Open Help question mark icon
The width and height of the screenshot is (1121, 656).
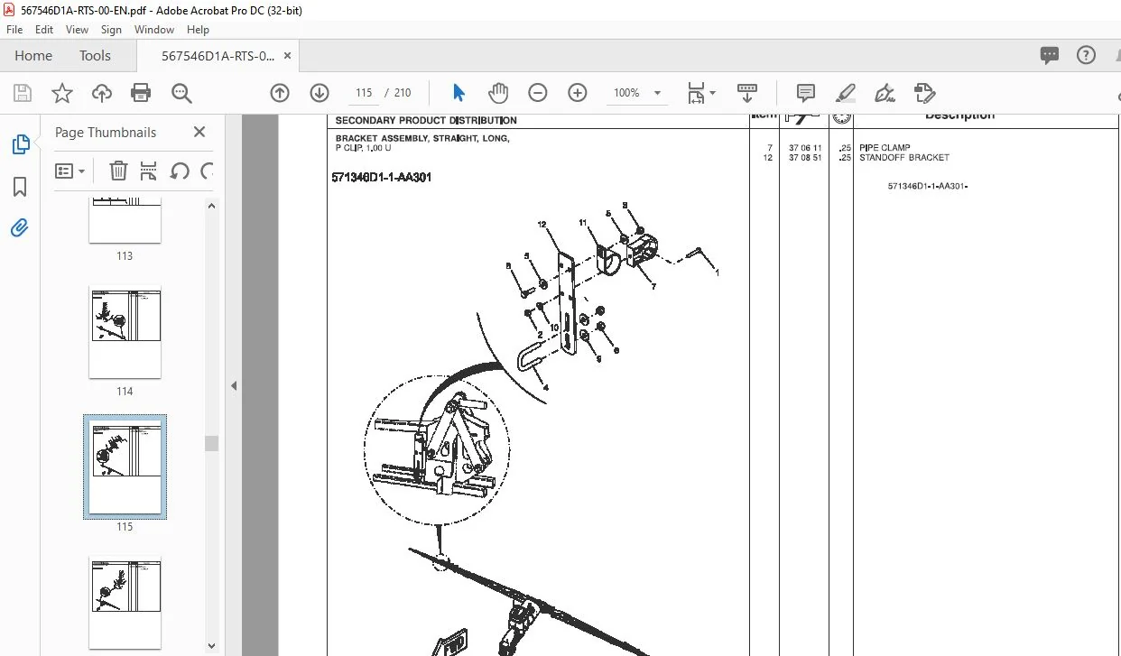point(1087,55)
